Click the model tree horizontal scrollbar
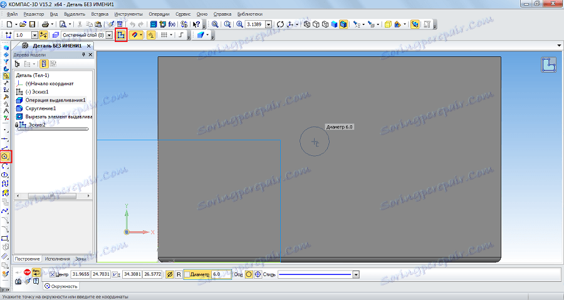The height and width of the screenshot is (300, 564). 52,196
